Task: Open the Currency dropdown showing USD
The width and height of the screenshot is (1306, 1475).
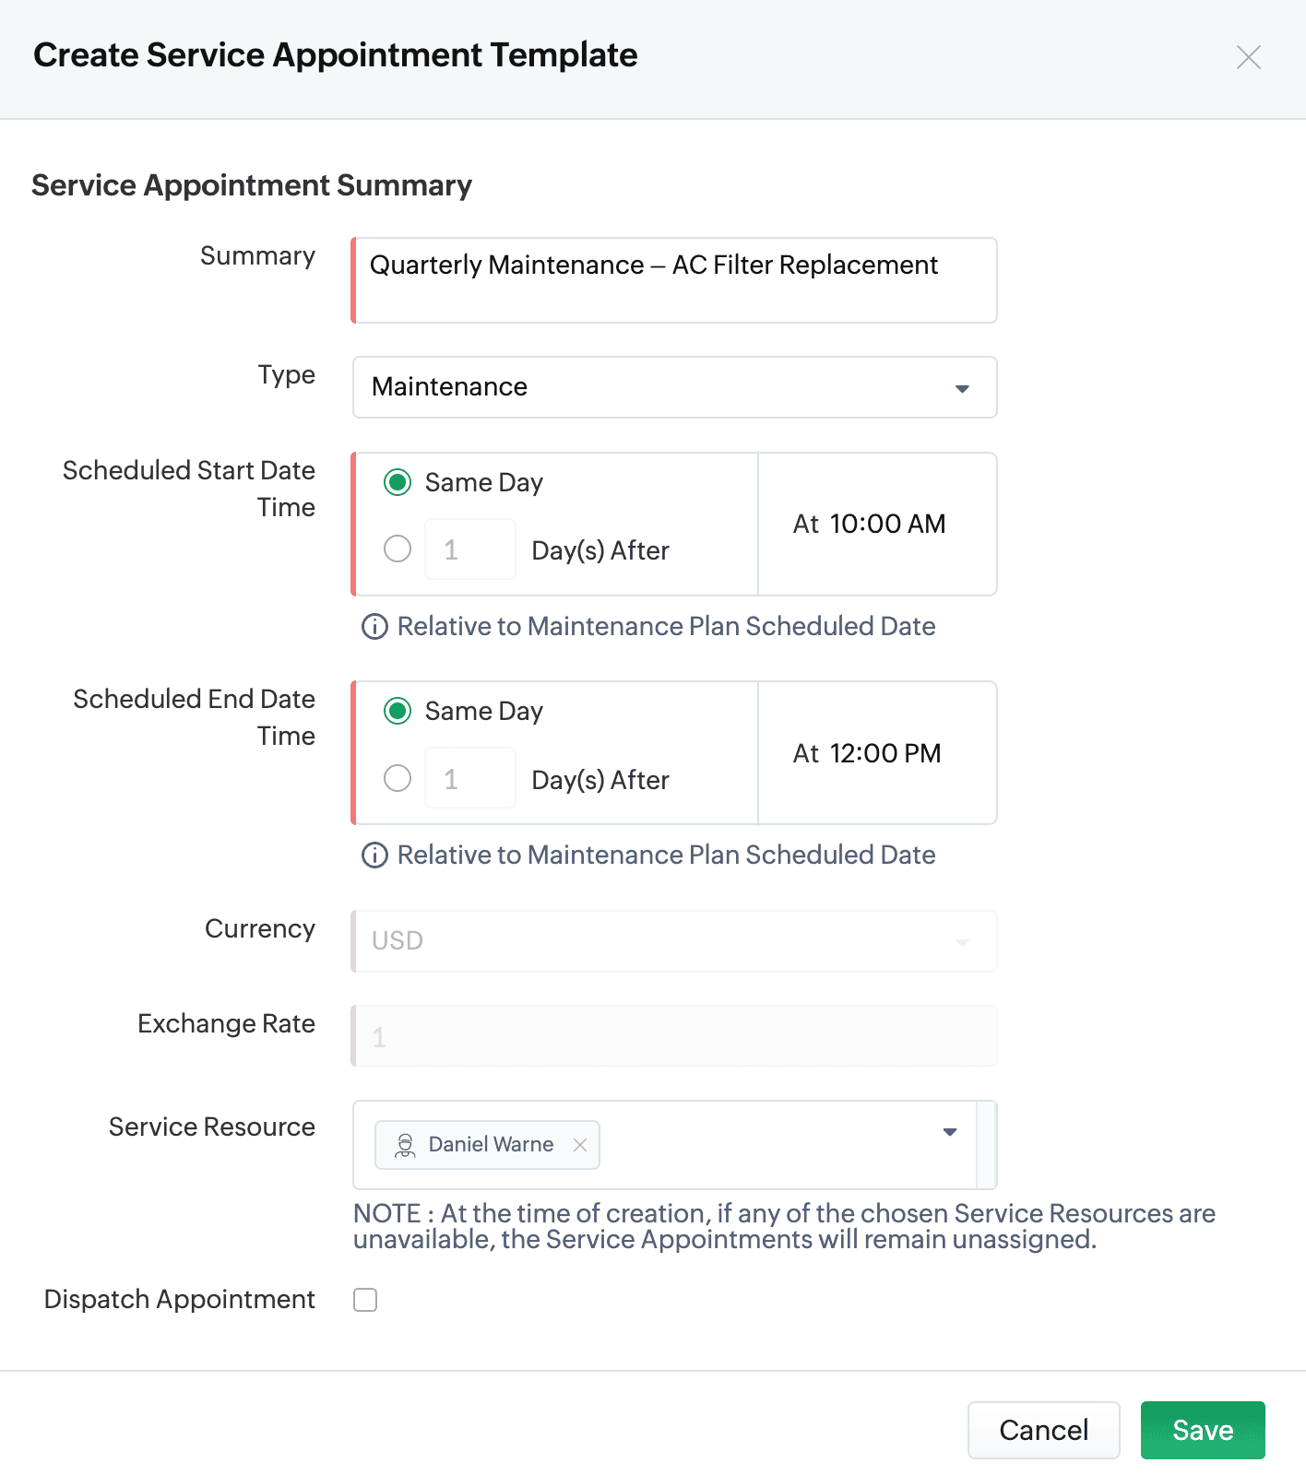Action: point(674,941)
